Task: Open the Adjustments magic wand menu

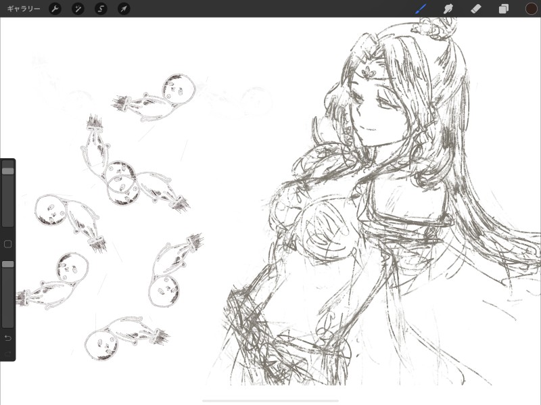Action: pos(78,9)
